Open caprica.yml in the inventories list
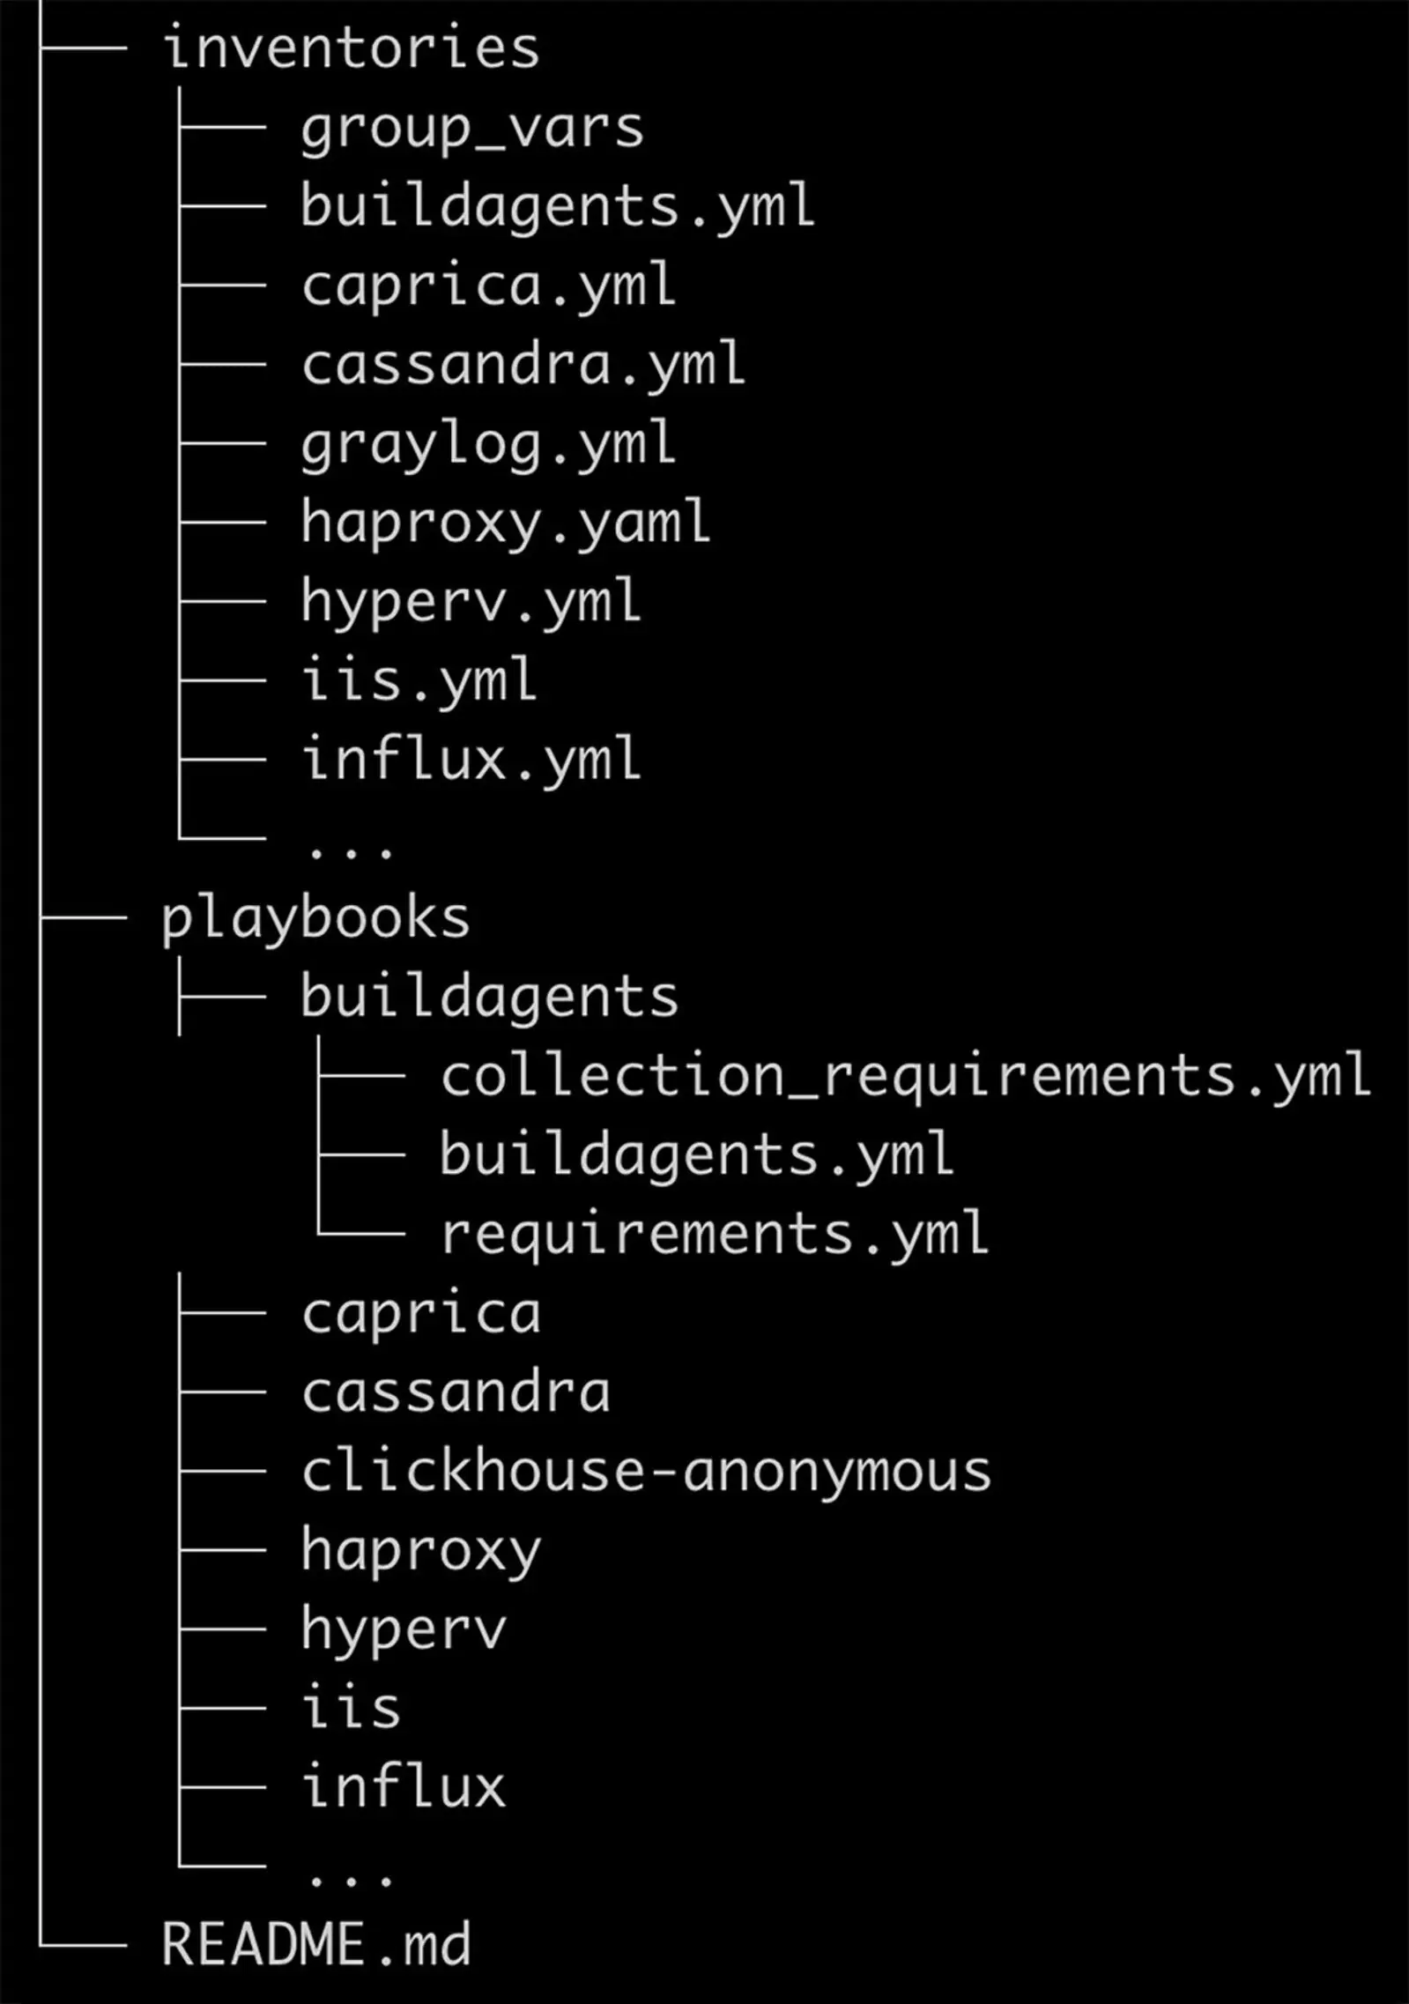The image size is (1409, 2004). click(x=489, y=286)
